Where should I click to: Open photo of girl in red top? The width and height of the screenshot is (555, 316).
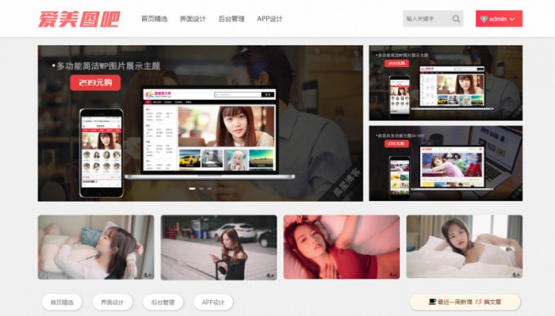pyautogui.click(x=342, y=247)
